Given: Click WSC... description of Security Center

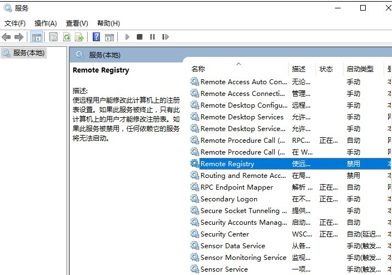Looking at the screenshot, I should click(x=302, y=234).
